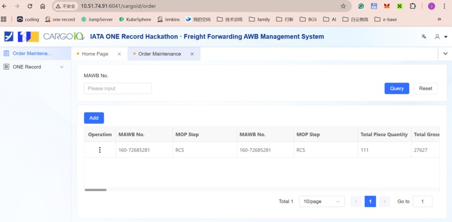Go to previous page arrow
This screenshot has width=452, height=222.
(356, 201)
